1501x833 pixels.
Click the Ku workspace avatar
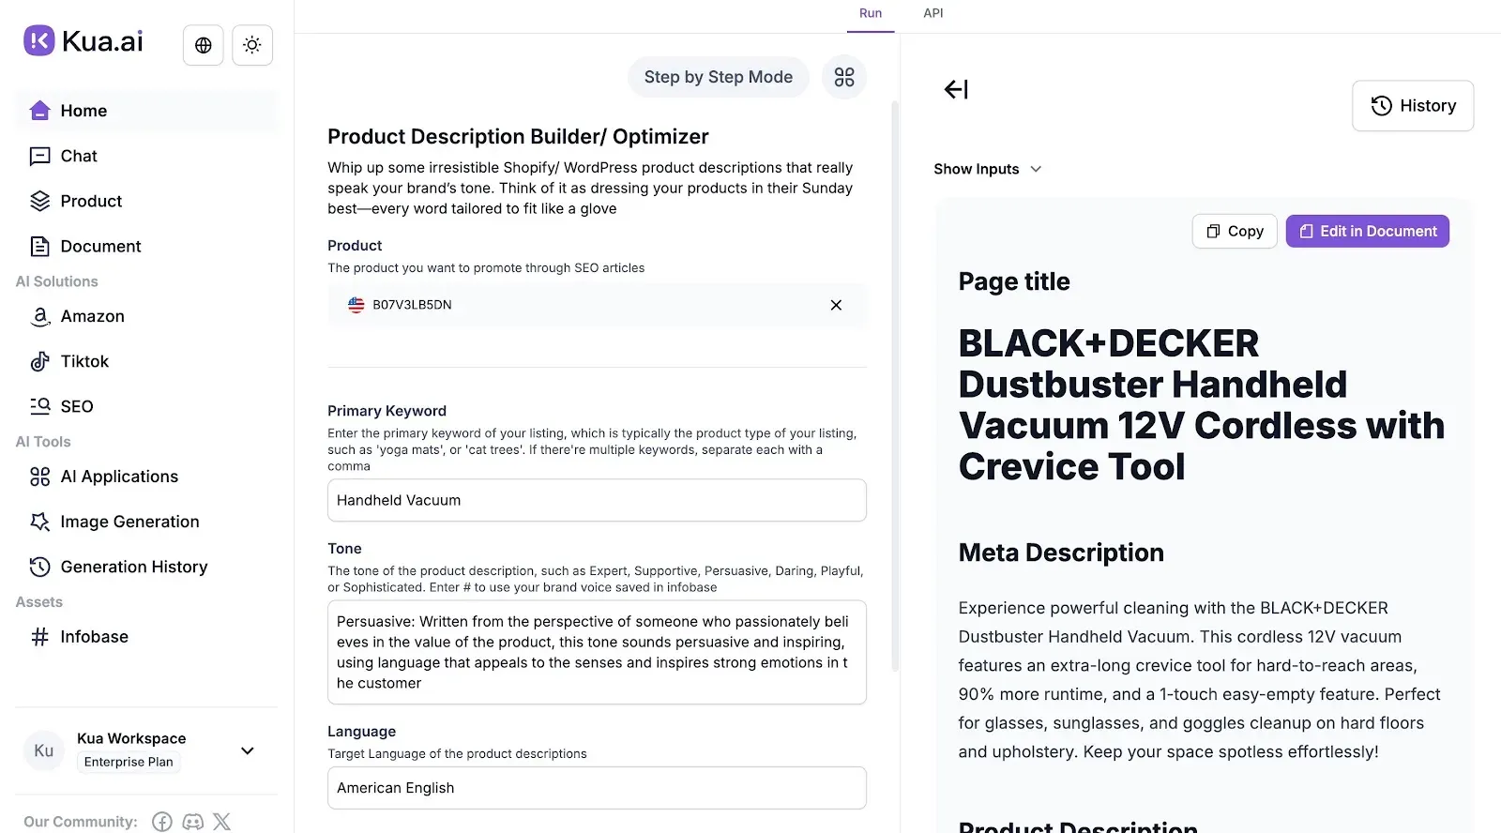(43, 750)
